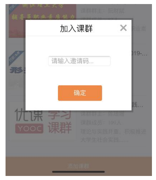Select the 课群群主 陈瑞珊 line

pos(103,114)
